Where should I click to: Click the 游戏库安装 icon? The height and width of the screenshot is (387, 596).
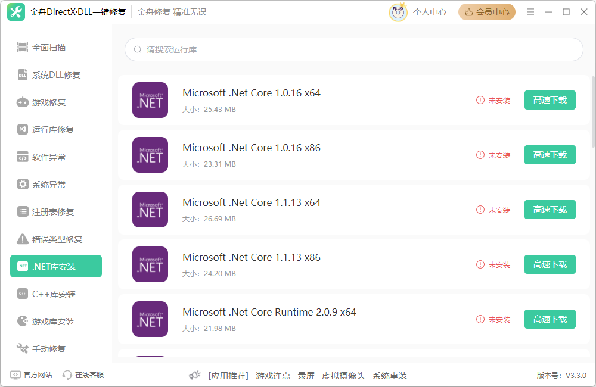(23, 321)
